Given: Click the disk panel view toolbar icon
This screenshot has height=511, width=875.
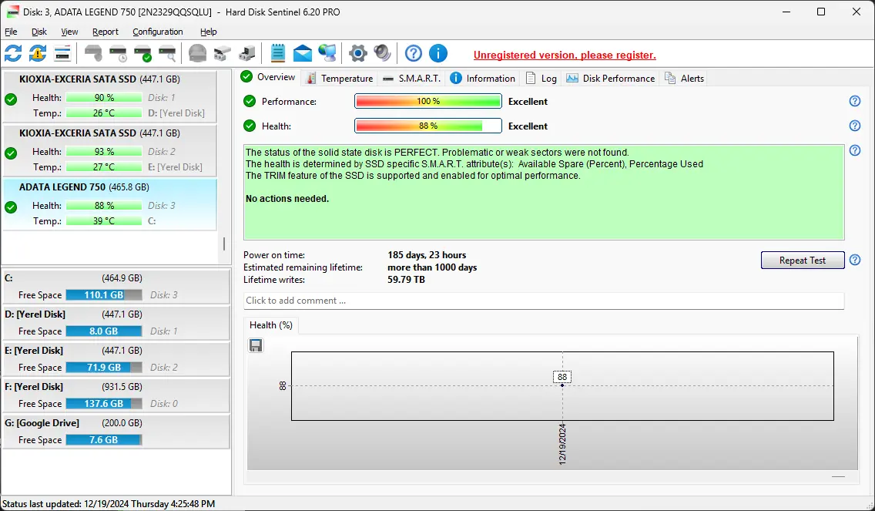Looking at the screenshot, I should click(x=62, y=54).
